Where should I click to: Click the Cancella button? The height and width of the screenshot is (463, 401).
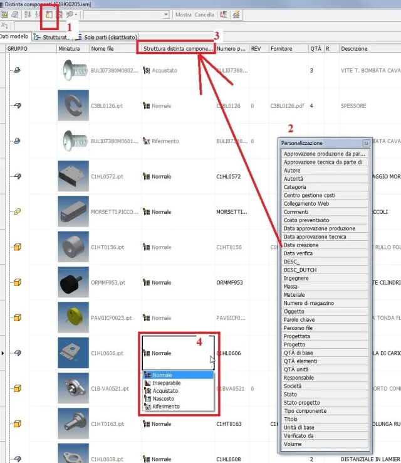click(x=204, y=15)
